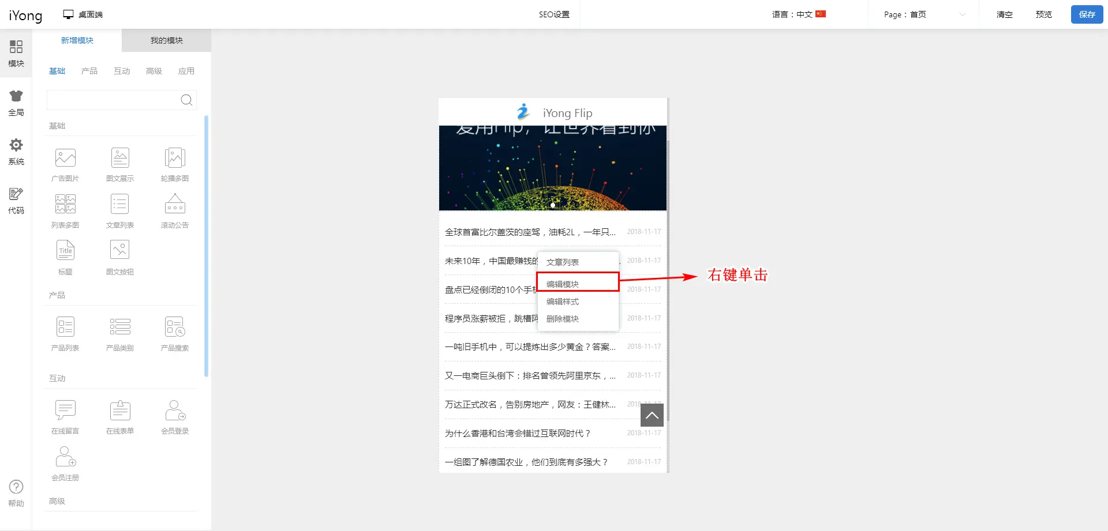Click the 预览 button
The image size is (1108, 531).
pyautogui.click(x=1043, y=14)
